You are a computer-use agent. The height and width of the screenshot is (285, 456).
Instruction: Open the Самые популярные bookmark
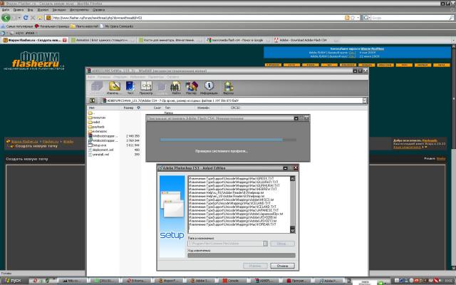17,26
